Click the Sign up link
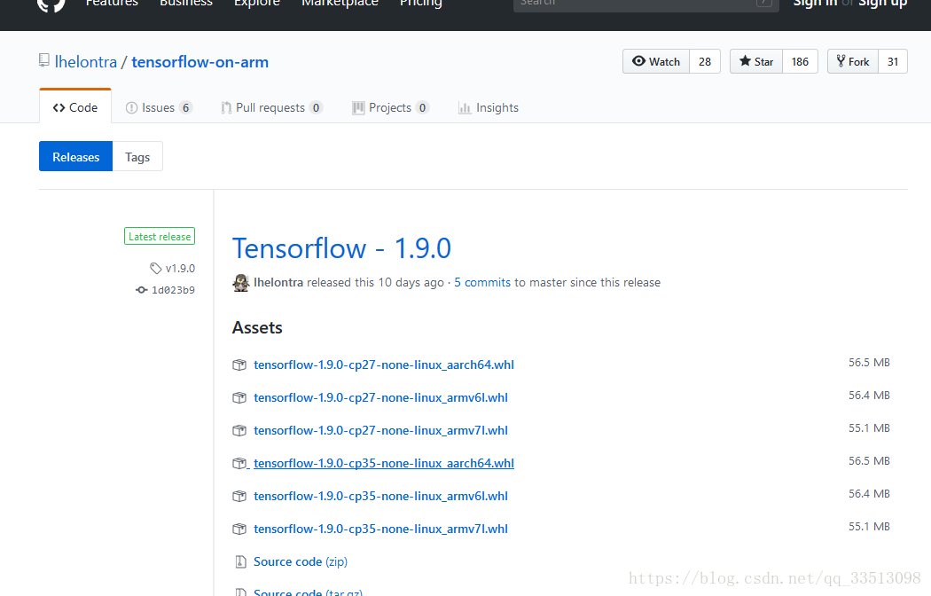The image size is (931, 596). click(883, 4)
